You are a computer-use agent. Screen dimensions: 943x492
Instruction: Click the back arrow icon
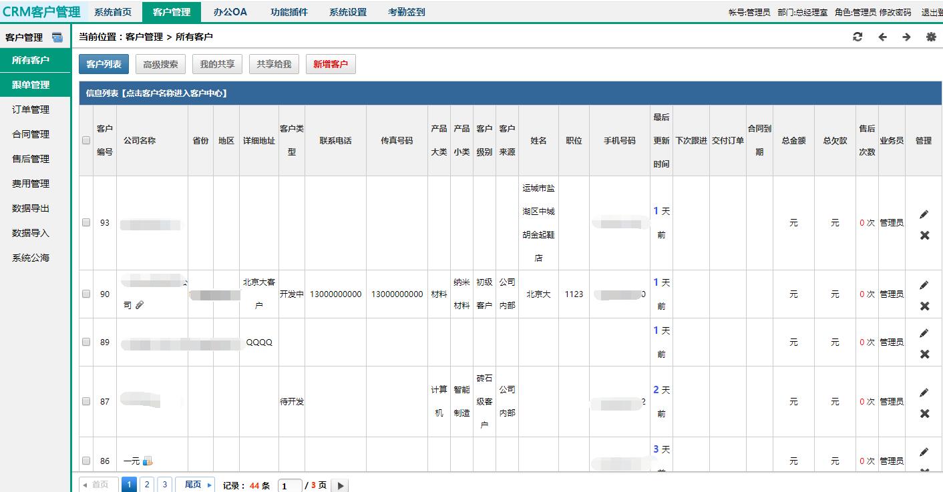click(x=882, y=37)
